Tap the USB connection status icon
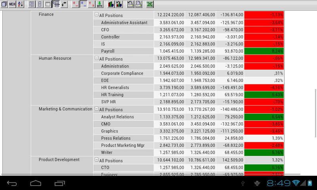The image size is (317, 190). [243, 183]
